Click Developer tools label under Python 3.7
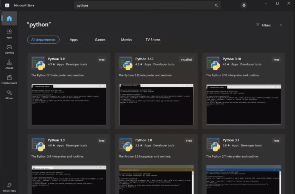Viewport: 295px width, 194px height. pyautogui.click(x=252, y=145)
